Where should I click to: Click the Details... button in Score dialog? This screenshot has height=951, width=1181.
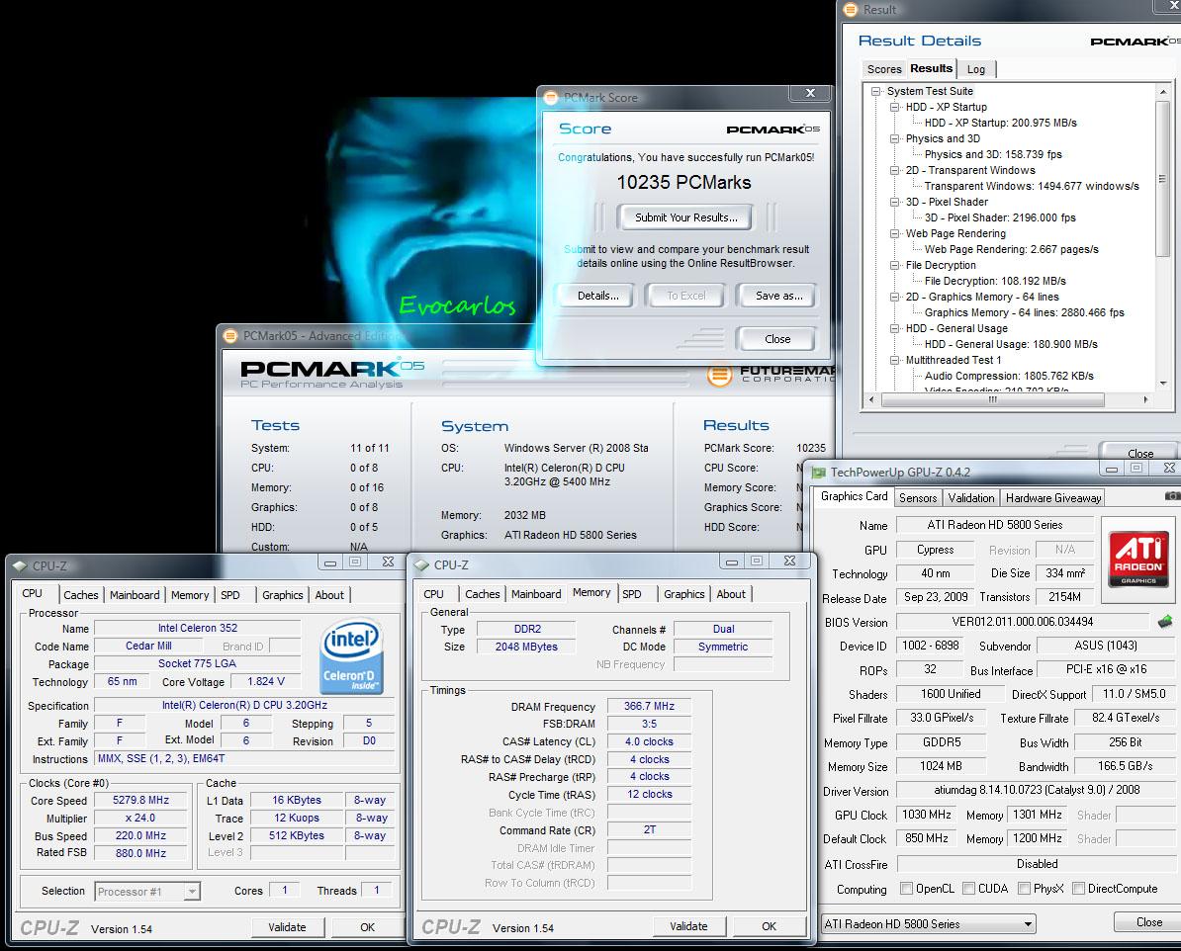pyautogui.click(x=598, y=296)
